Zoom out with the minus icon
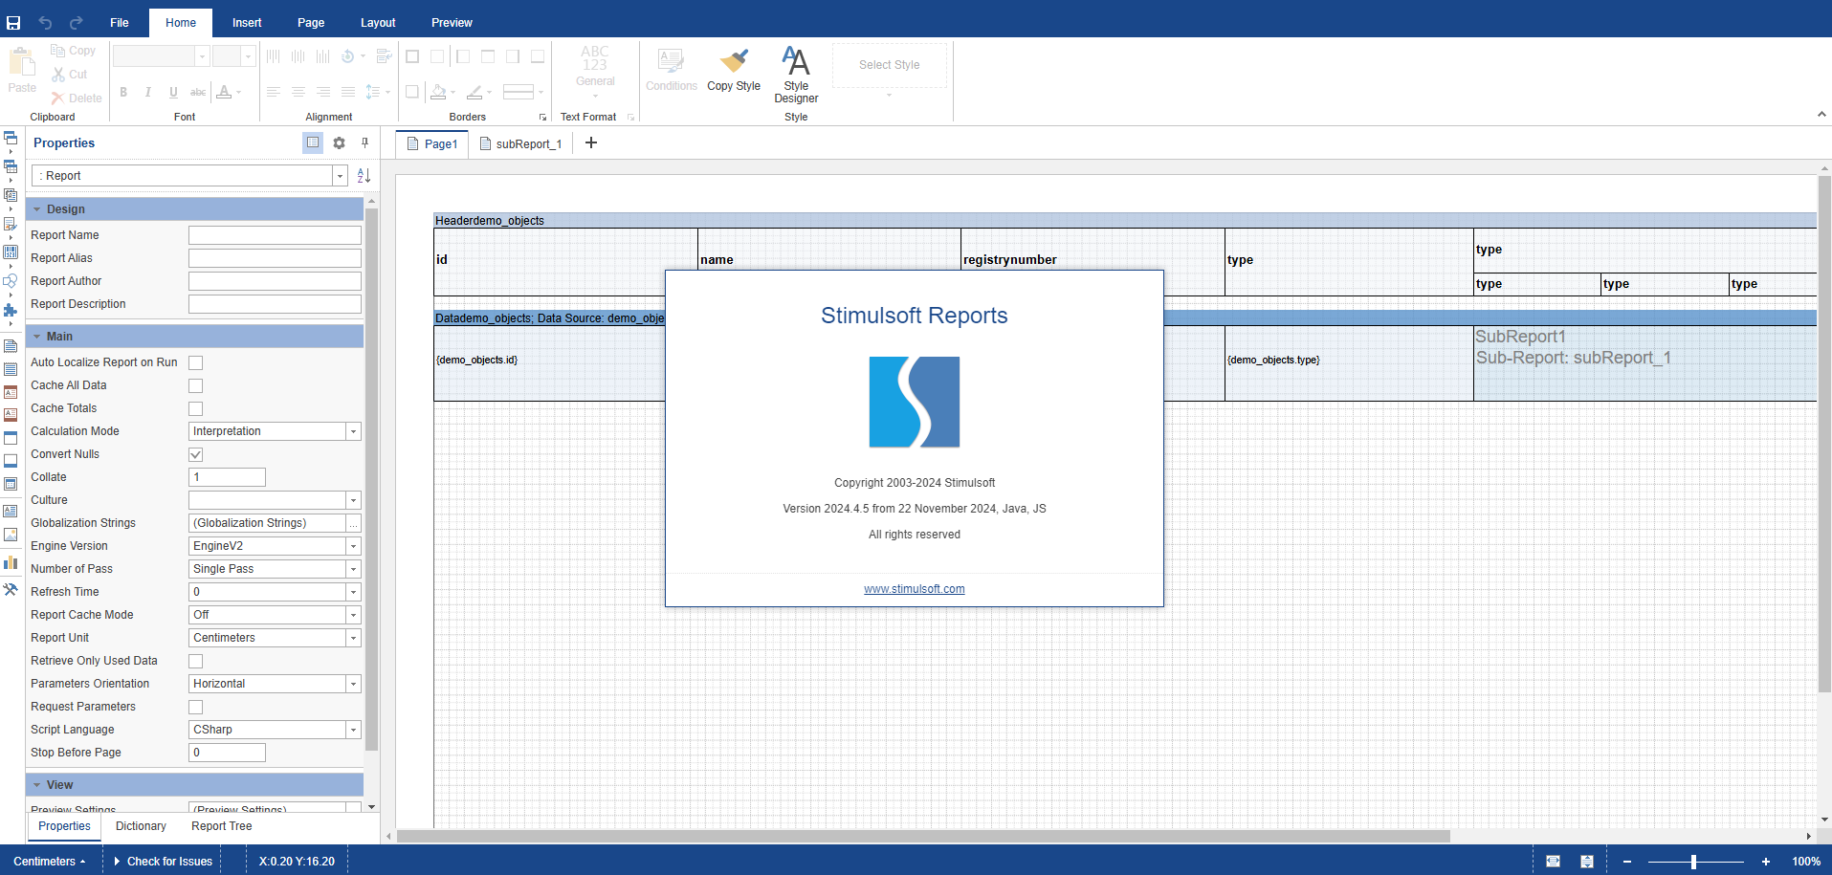The width and height of the screenshot is (1832, 875). [1626, 862]
